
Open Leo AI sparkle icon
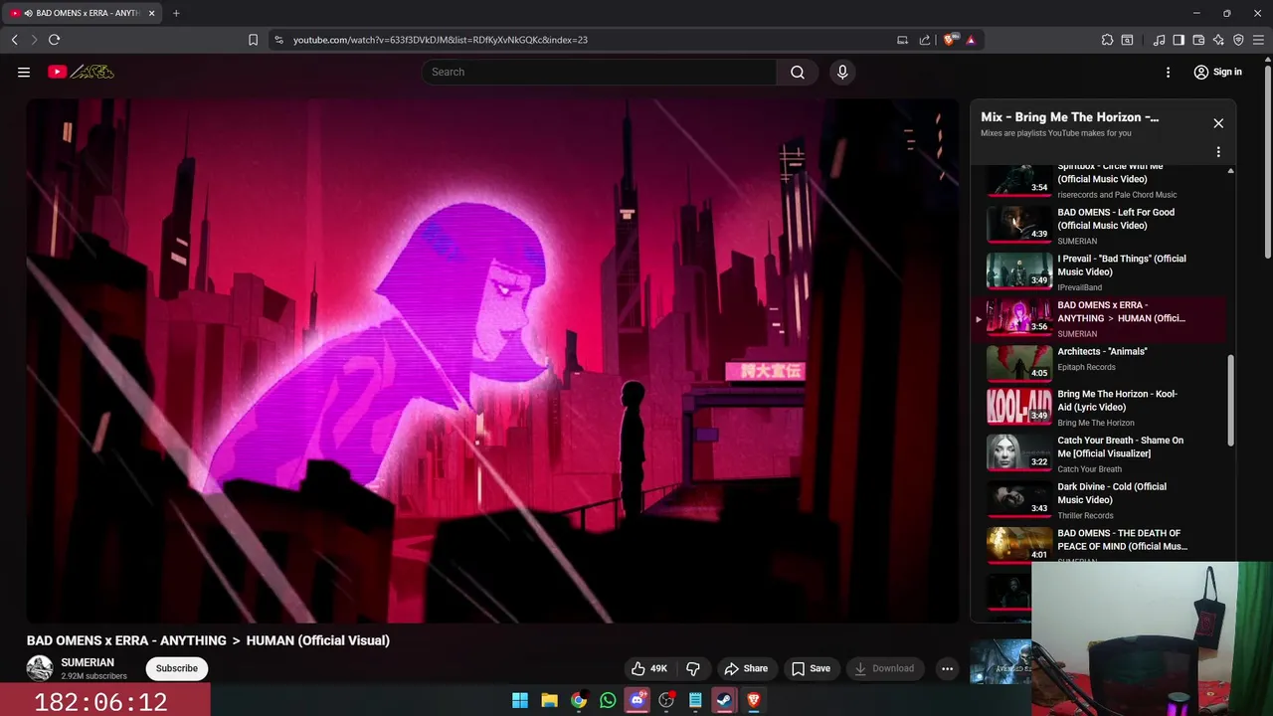pyautogui.click(x=1218, y=40)
